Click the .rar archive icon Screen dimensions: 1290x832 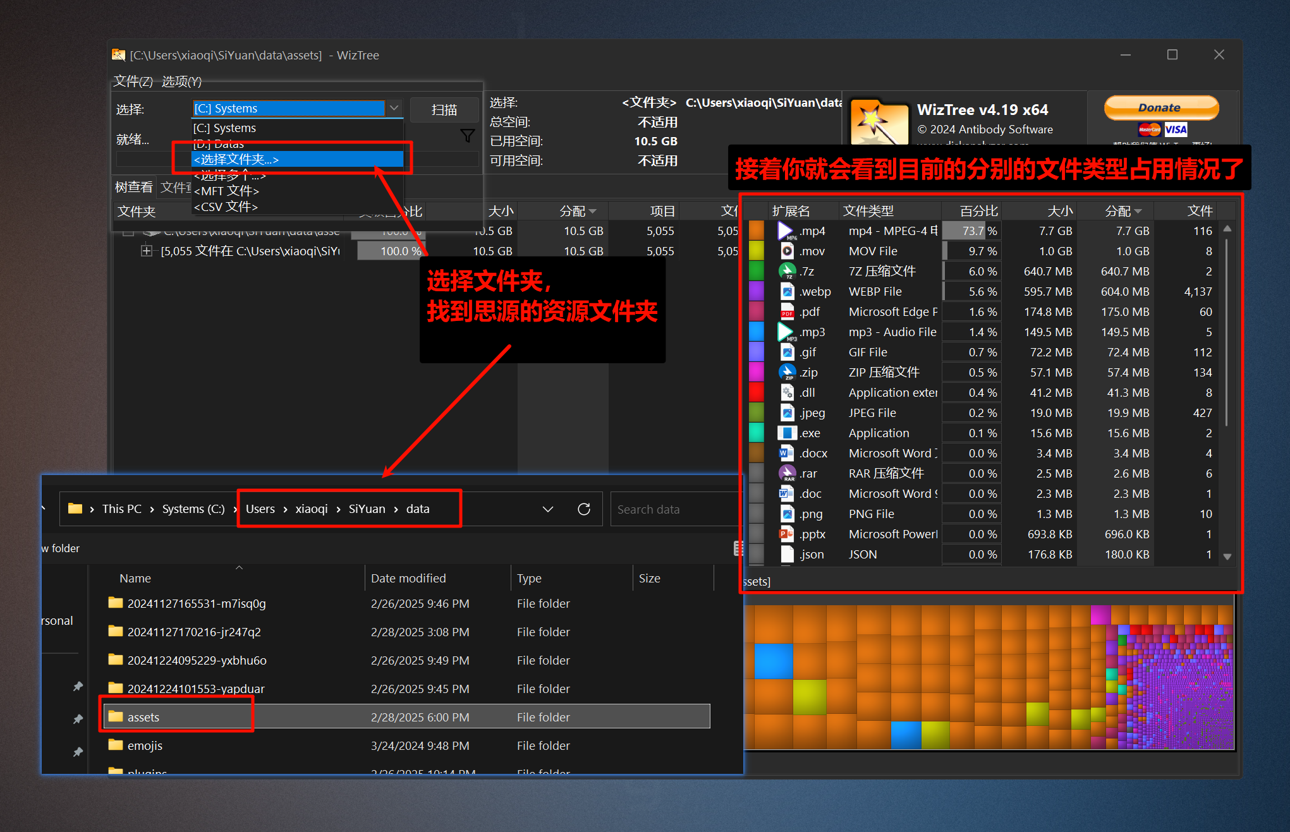787,474
